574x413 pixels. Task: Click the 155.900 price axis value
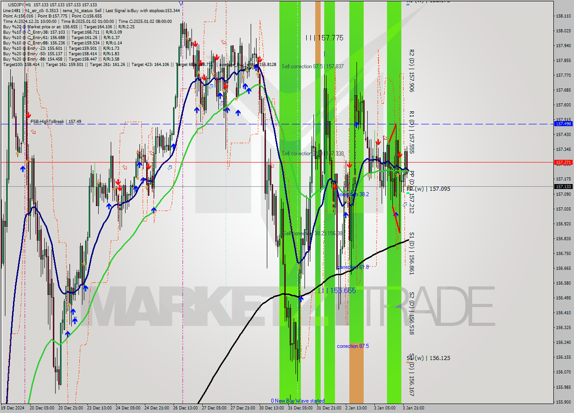[x=563, y=402]
